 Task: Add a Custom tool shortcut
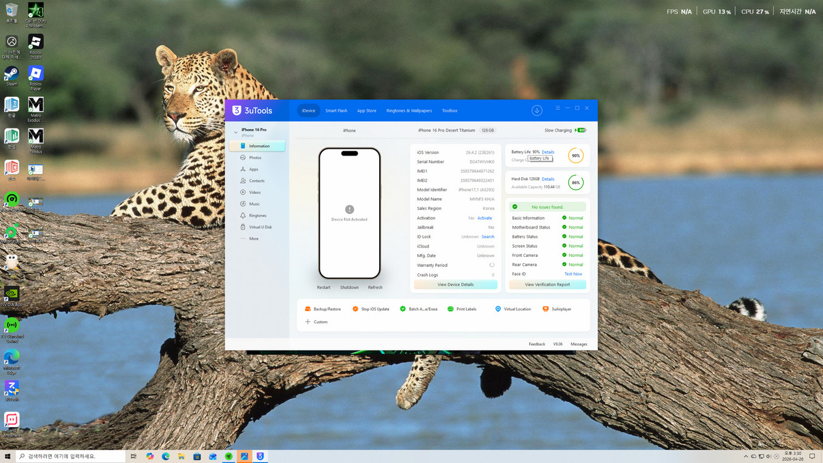coord(316,322)
